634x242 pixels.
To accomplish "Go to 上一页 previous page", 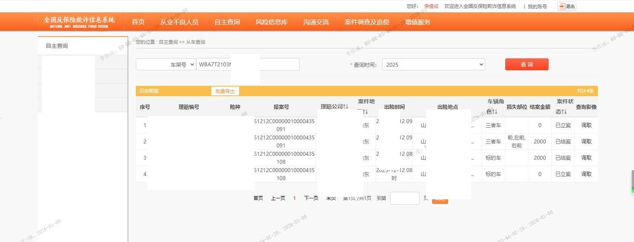I will tap(278, 198).
